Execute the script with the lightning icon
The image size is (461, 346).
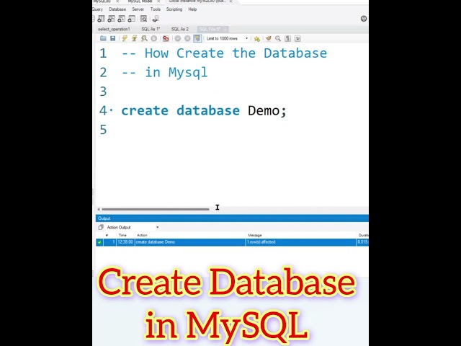tap(125, 38)
